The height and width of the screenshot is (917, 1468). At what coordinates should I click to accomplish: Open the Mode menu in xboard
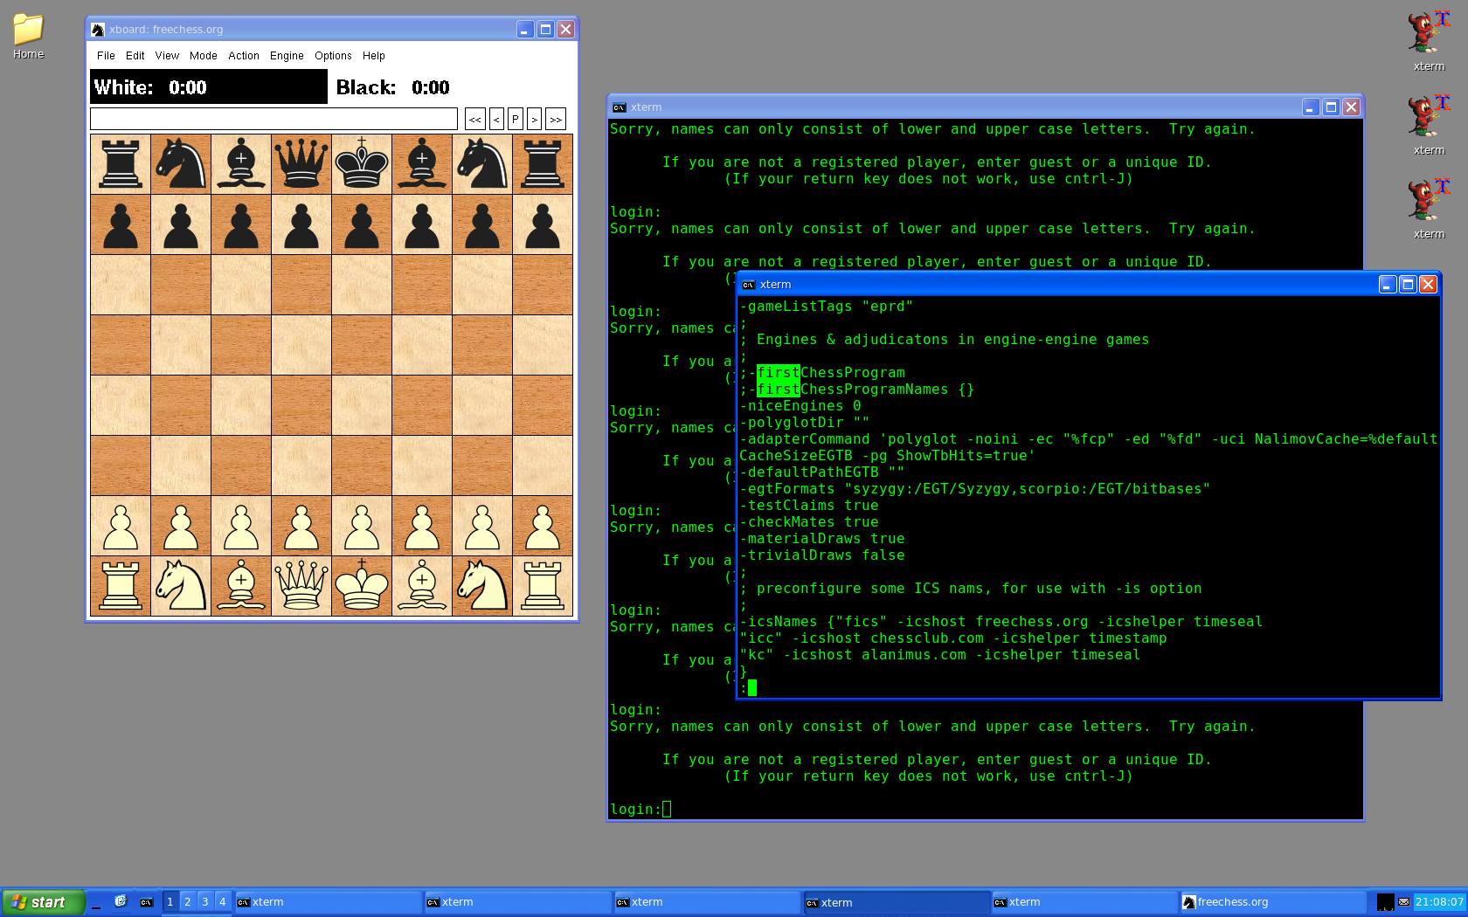pos(203,56)
